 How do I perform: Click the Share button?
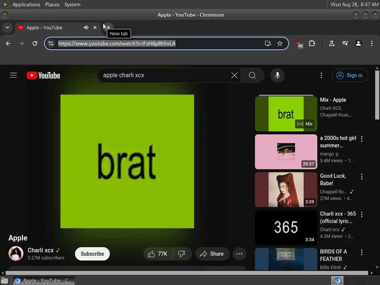point(212,254)
